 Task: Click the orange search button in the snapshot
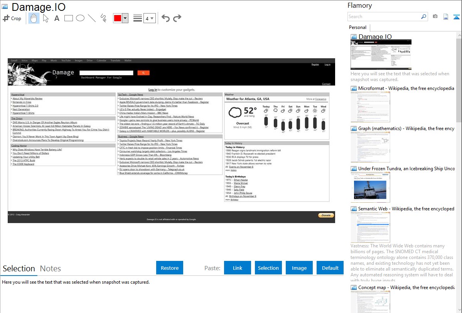(143, 73)
